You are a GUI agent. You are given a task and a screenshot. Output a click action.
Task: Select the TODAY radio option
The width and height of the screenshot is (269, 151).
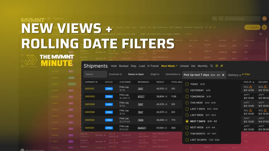click(187, 84)
